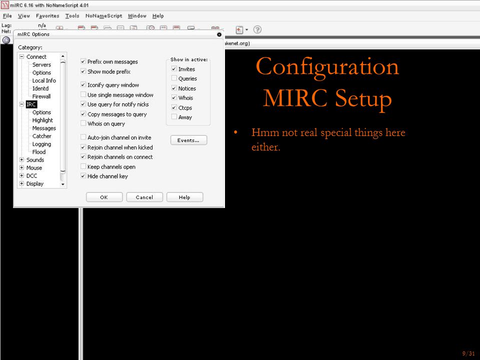Screen dimensions: 480x360
Task: Open the Tools menu
Action: [x=72, y=16]
